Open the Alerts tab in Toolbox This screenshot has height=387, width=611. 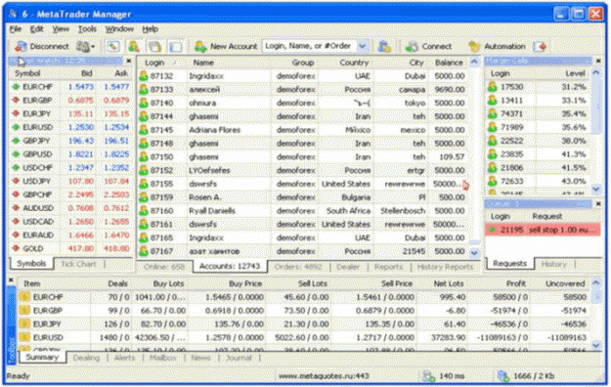124,358
